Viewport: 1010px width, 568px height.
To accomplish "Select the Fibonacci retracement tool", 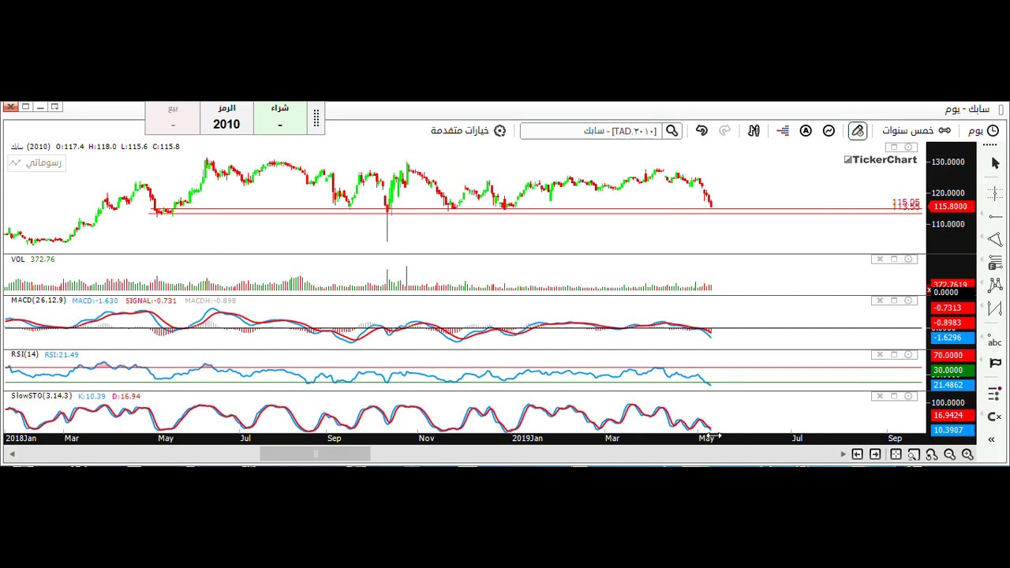I will coord(994,263).
